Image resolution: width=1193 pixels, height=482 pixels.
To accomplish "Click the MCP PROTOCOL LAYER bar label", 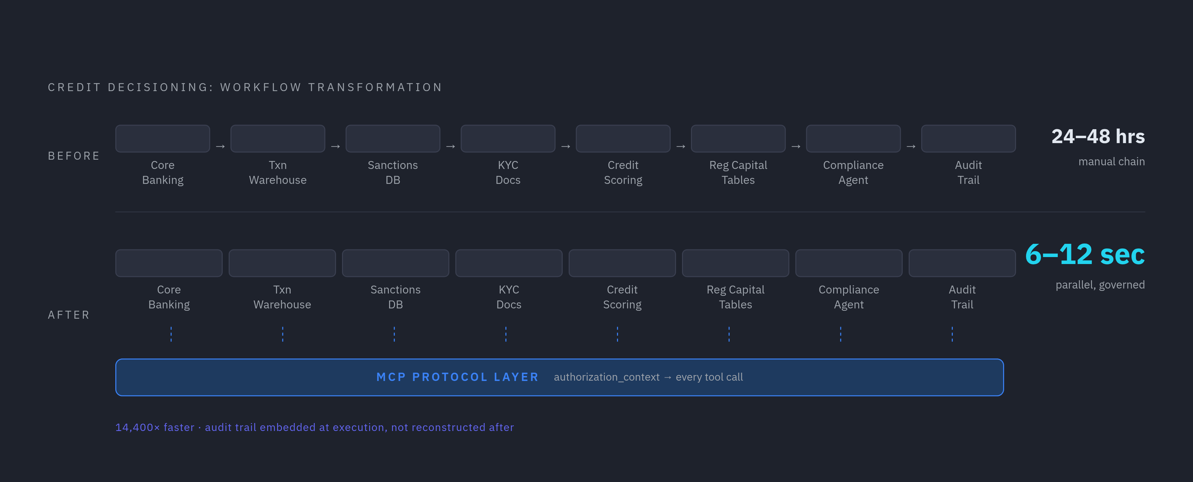I will (458, 377).
